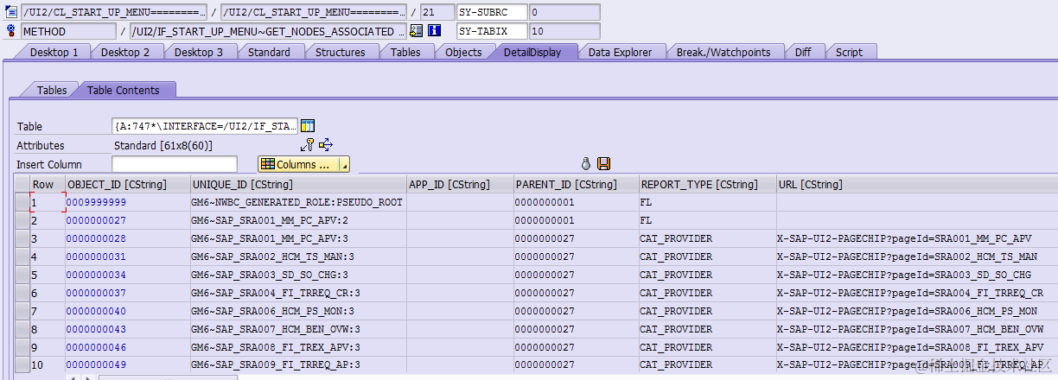This screenshot has width=1058, height=380.
Task: Click the PARENT_ID column header
Action: click(576, 184)
